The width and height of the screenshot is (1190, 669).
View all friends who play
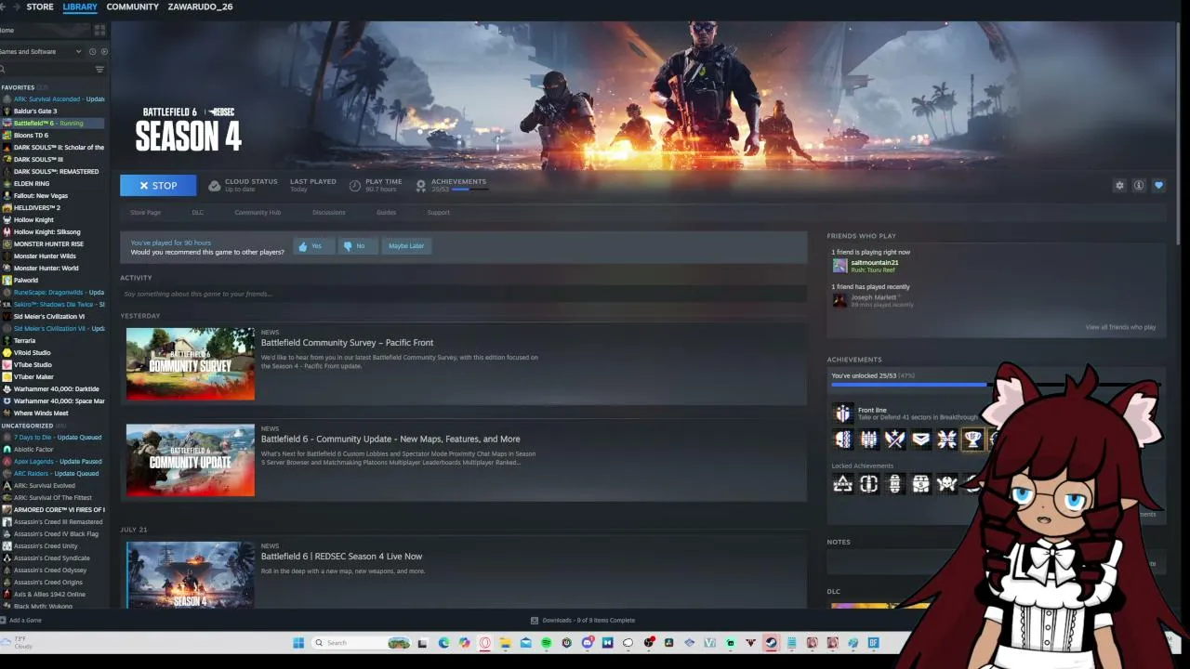1120,327
